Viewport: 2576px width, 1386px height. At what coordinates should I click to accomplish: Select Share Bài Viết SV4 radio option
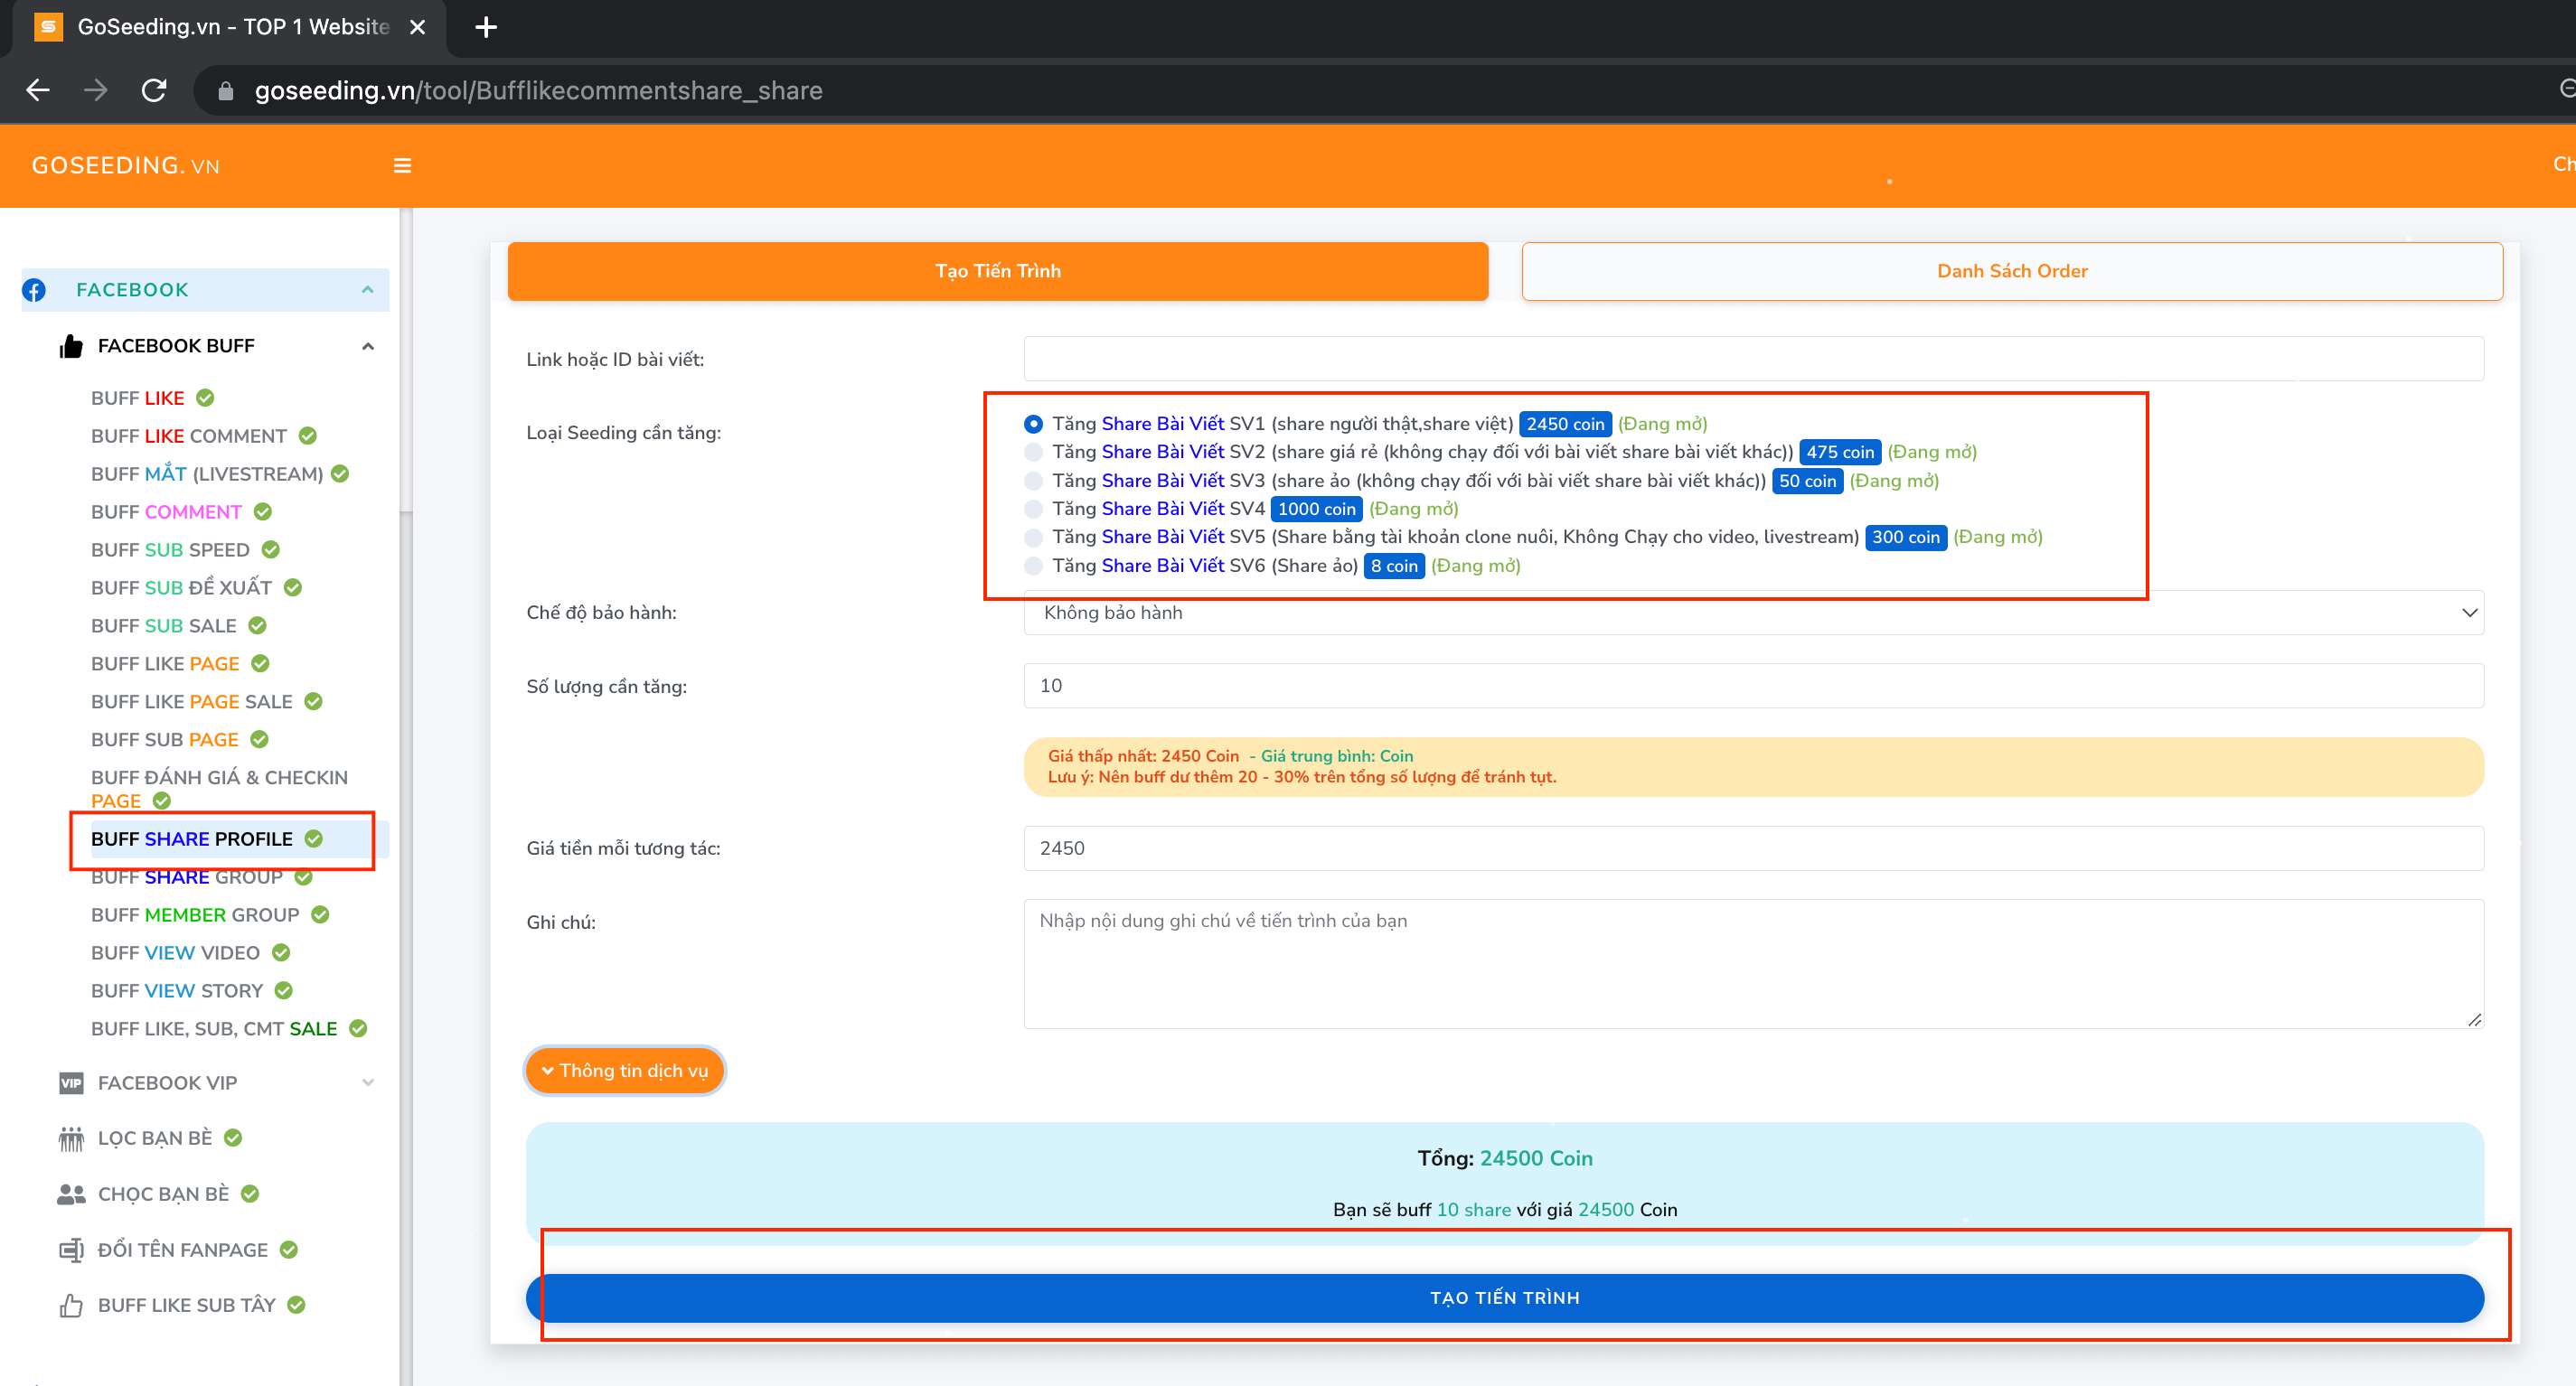point(1033,509)
